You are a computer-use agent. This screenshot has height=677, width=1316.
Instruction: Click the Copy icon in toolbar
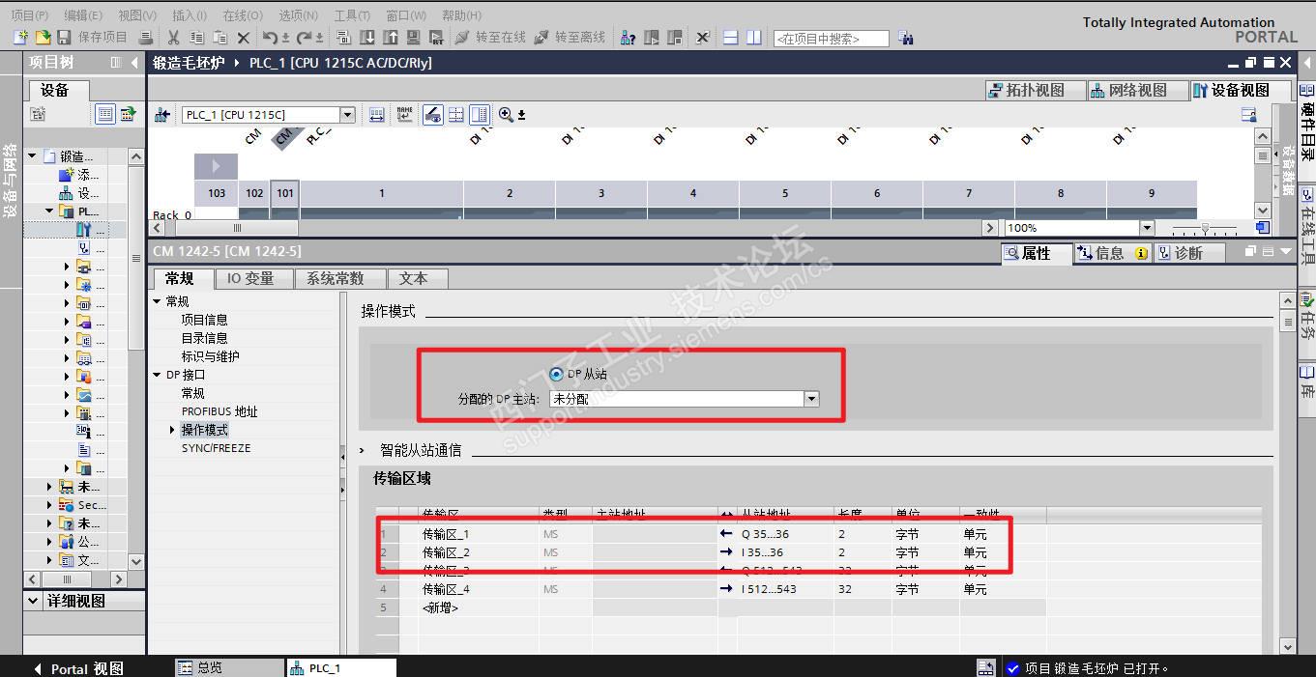coord(196,38)
